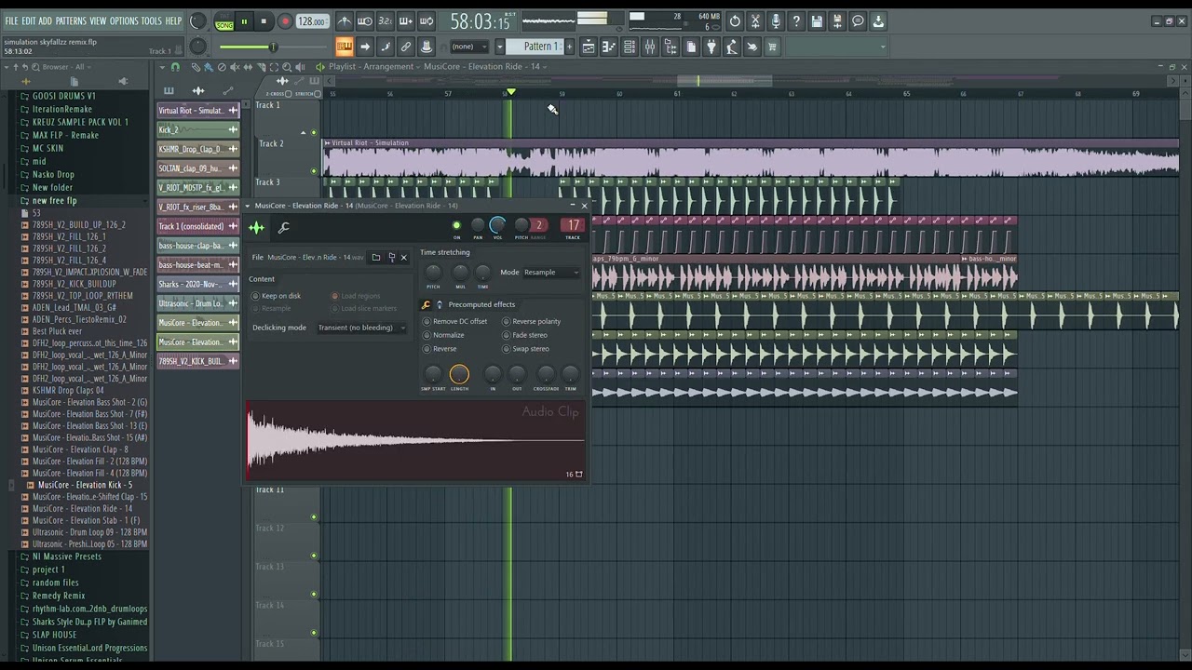Enable Fade stereo option
This screenshot has height=670, width=1192.
click(525, 335)
